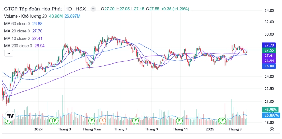282x139 pixels.
Task: Click the purple 27.41 price axis label
Action: click(269, 55)
